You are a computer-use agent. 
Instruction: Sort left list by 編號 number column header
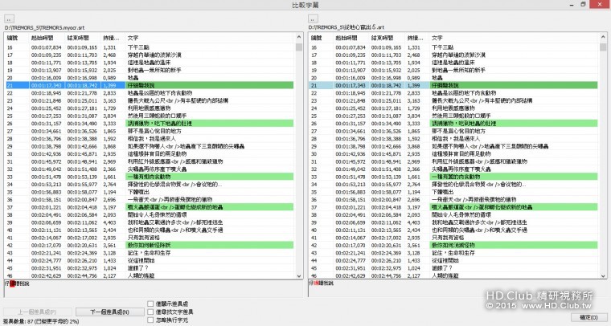click(x=16, y=38)
